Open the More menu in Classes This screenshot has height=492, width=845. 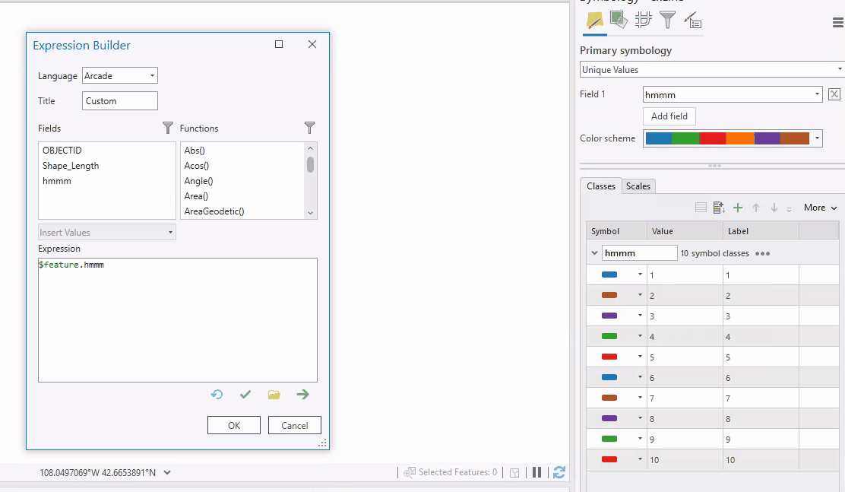[820, 208]
